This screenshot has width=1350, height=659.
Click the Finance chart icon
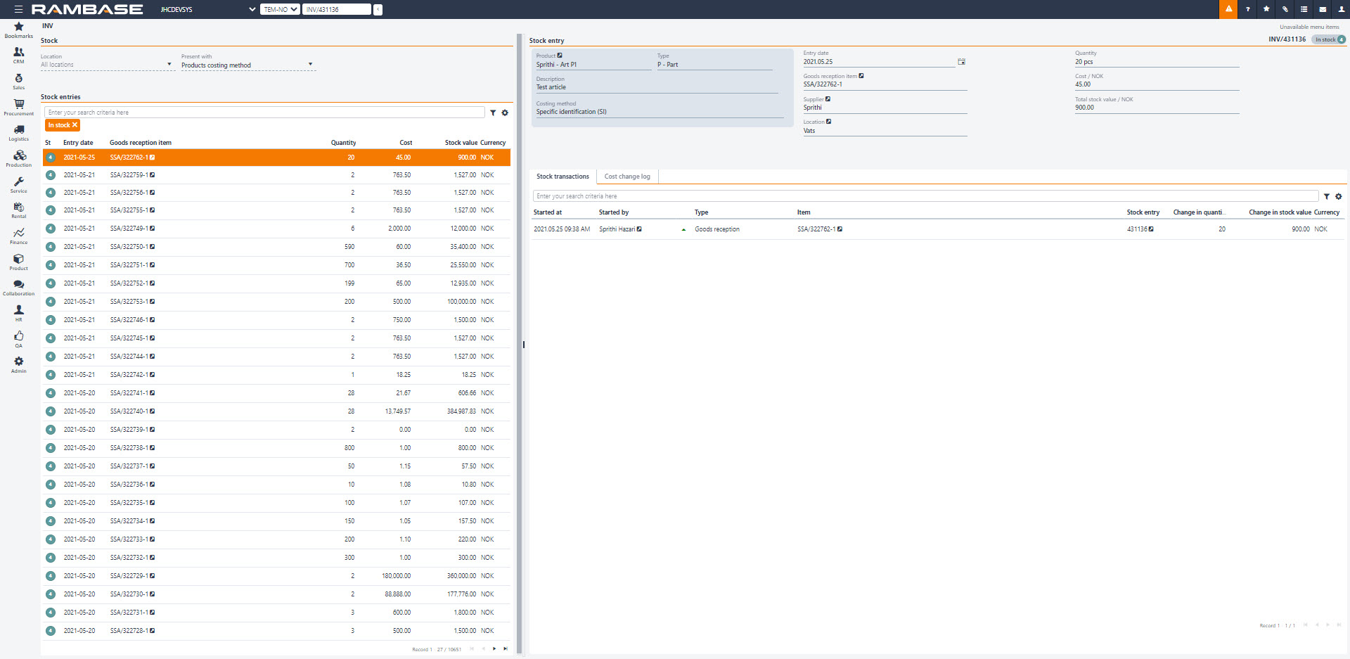click(19, 235)
